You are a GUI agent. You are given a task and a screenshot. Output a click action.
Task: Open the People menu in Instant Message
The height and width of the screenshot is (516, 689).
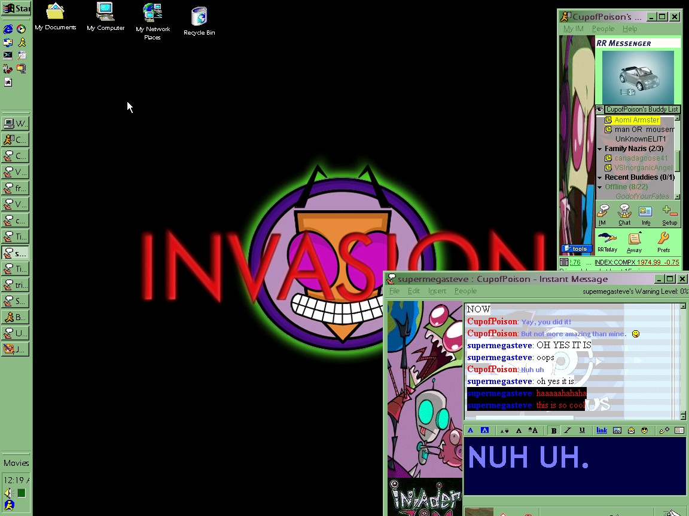point(465,291)
